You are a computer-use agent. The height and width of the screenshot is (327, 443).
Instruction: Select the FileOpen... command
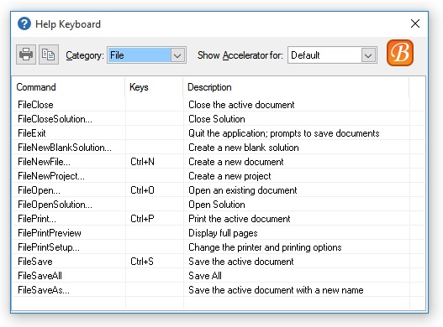point(39,190)
